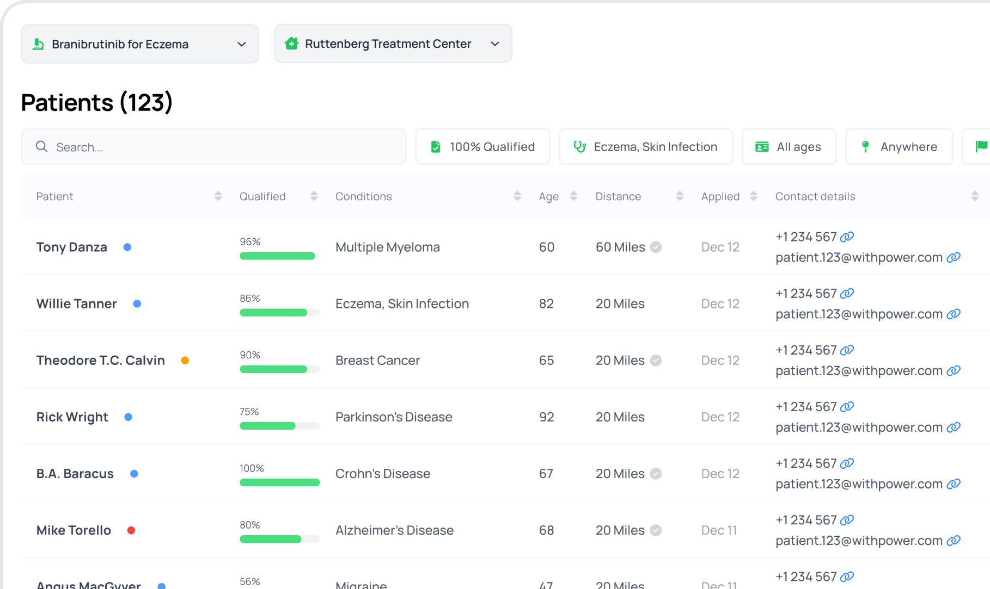Image resolution: width=990 pixels, height=589 pixels.
Task: Click the checkmark badge beside Tony Danza's distance
Action: tap(656, 247)
